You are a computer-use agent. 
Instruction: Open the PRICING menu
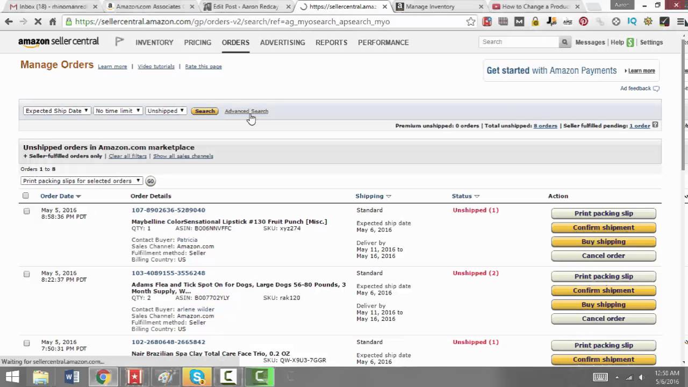[198, 42]
